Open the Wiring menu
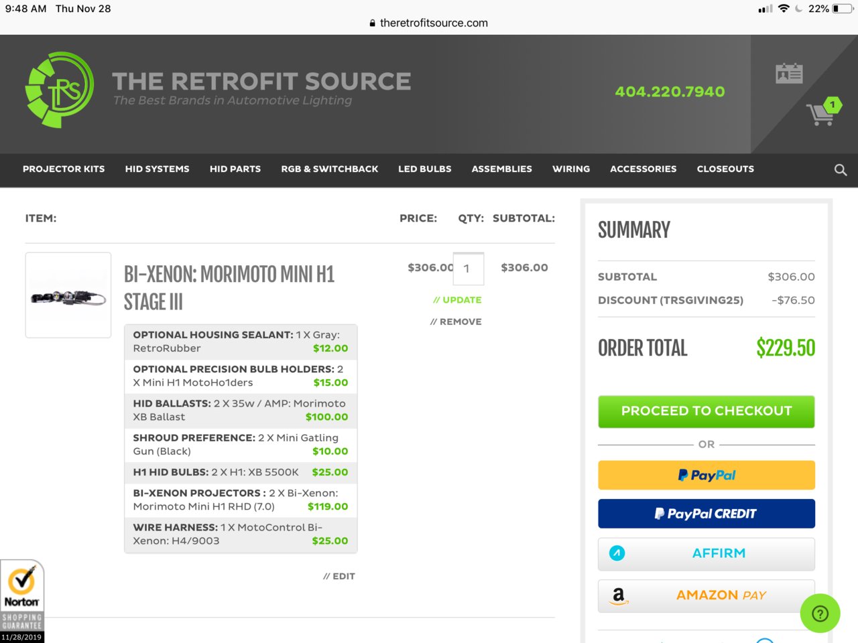 coord(571,169)
